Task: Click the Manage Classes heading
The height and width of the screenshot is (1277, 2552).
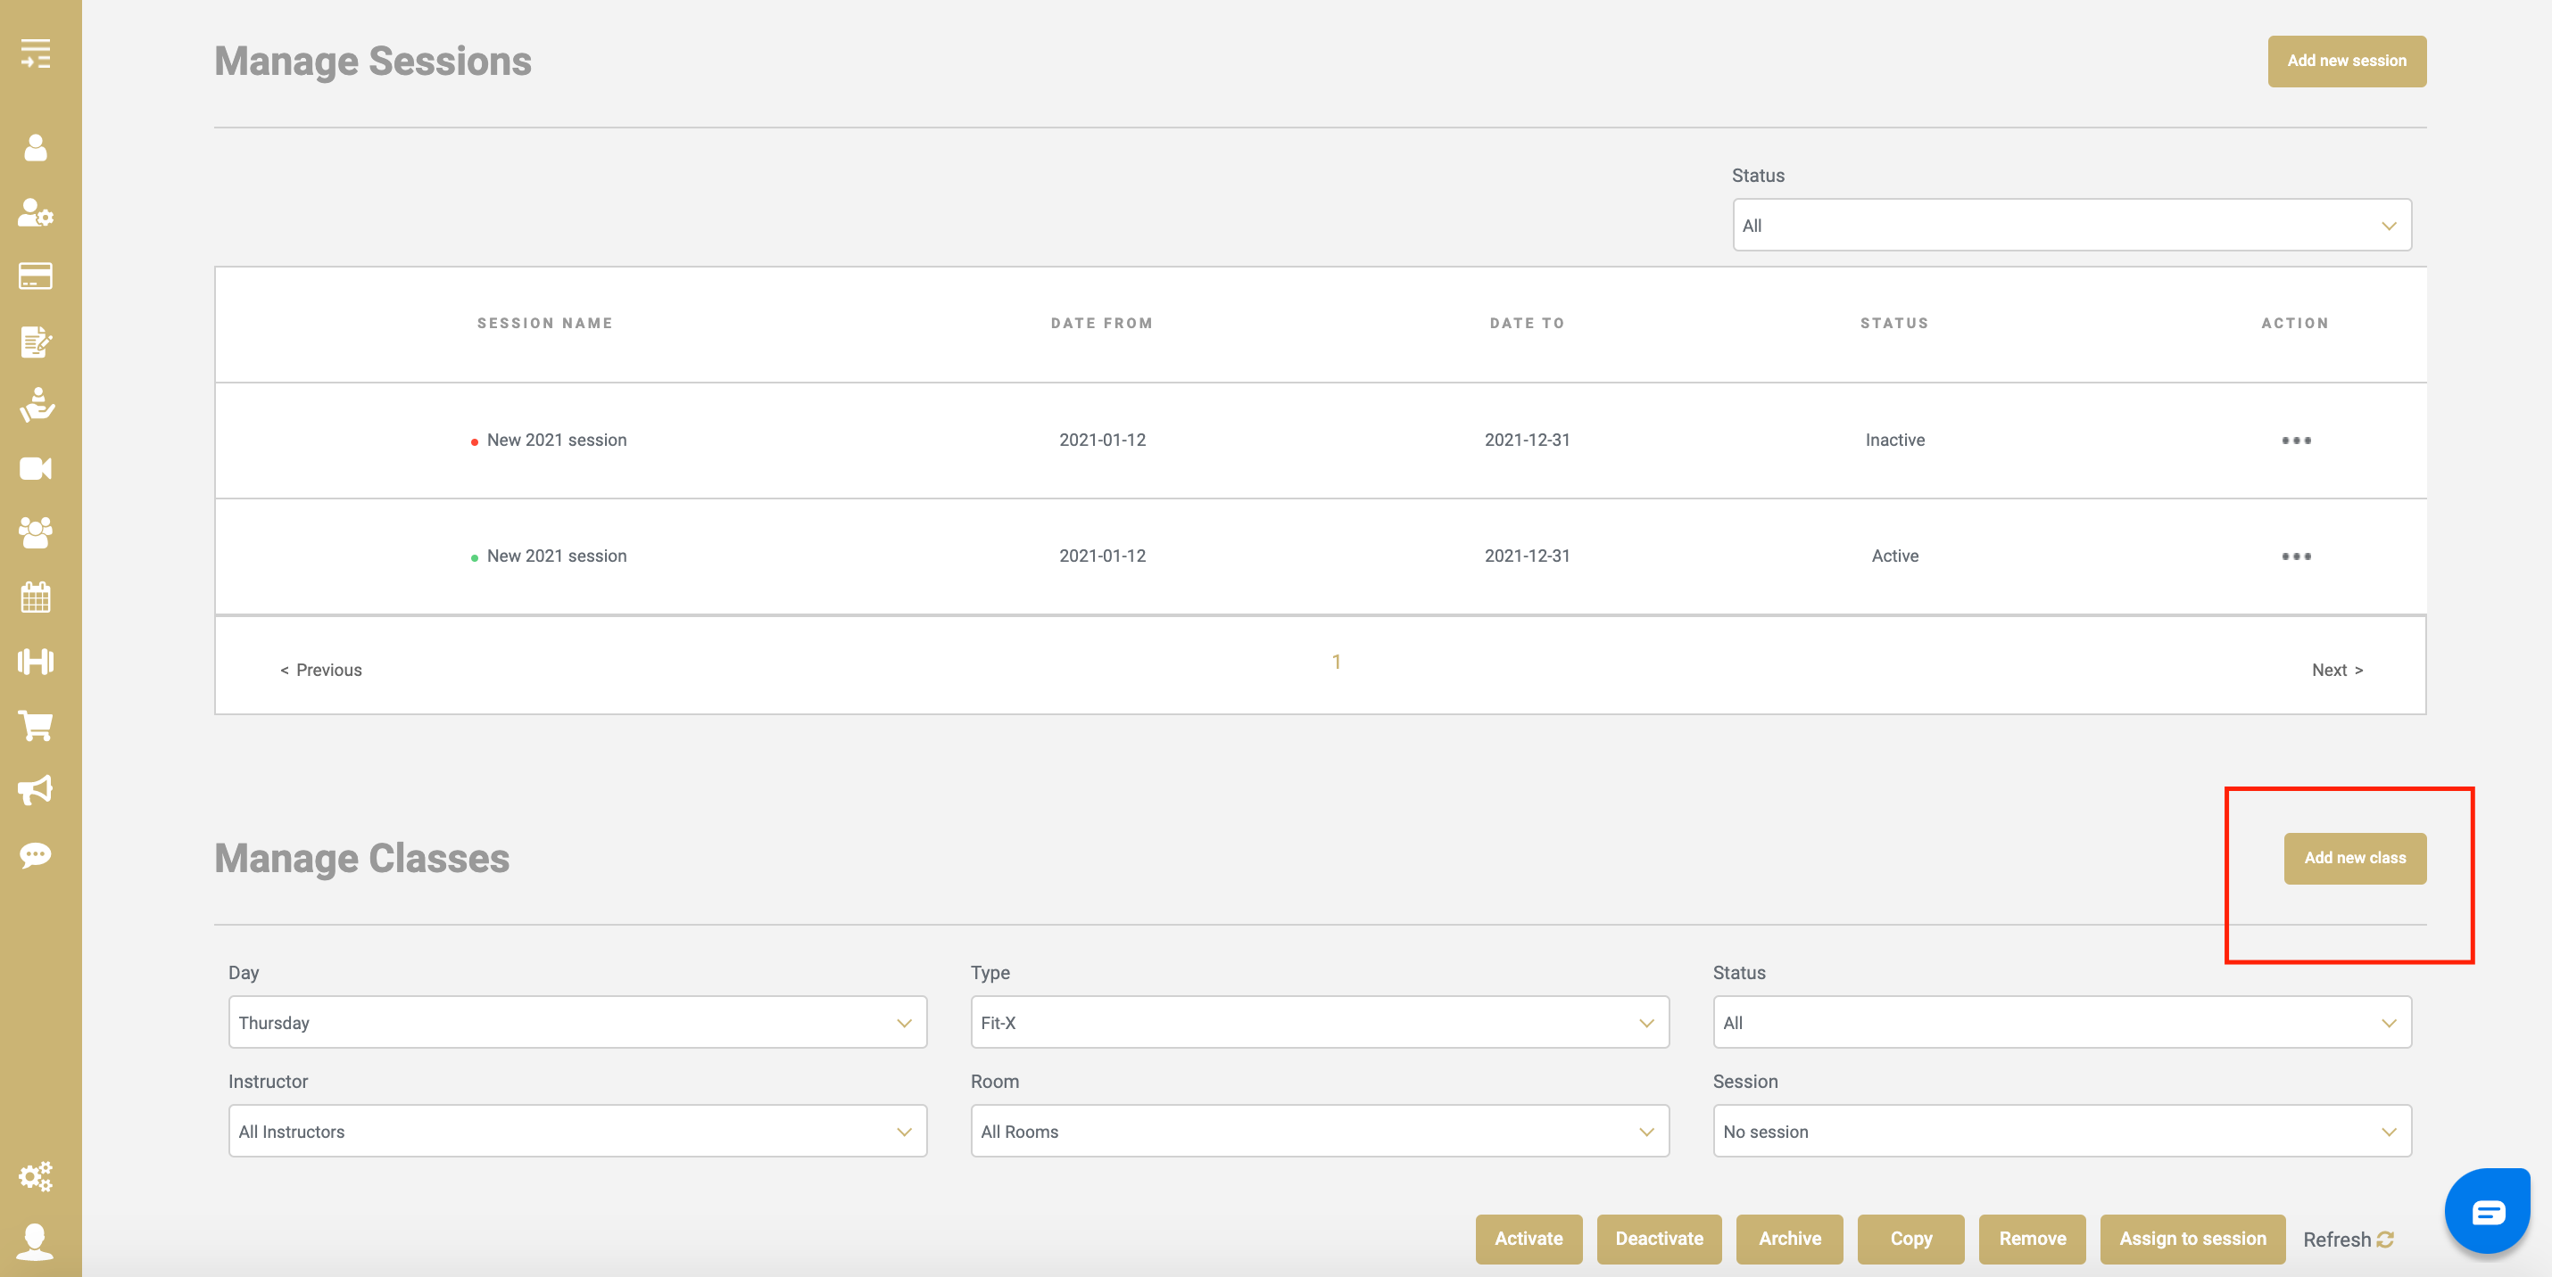Action: (361, 858)
